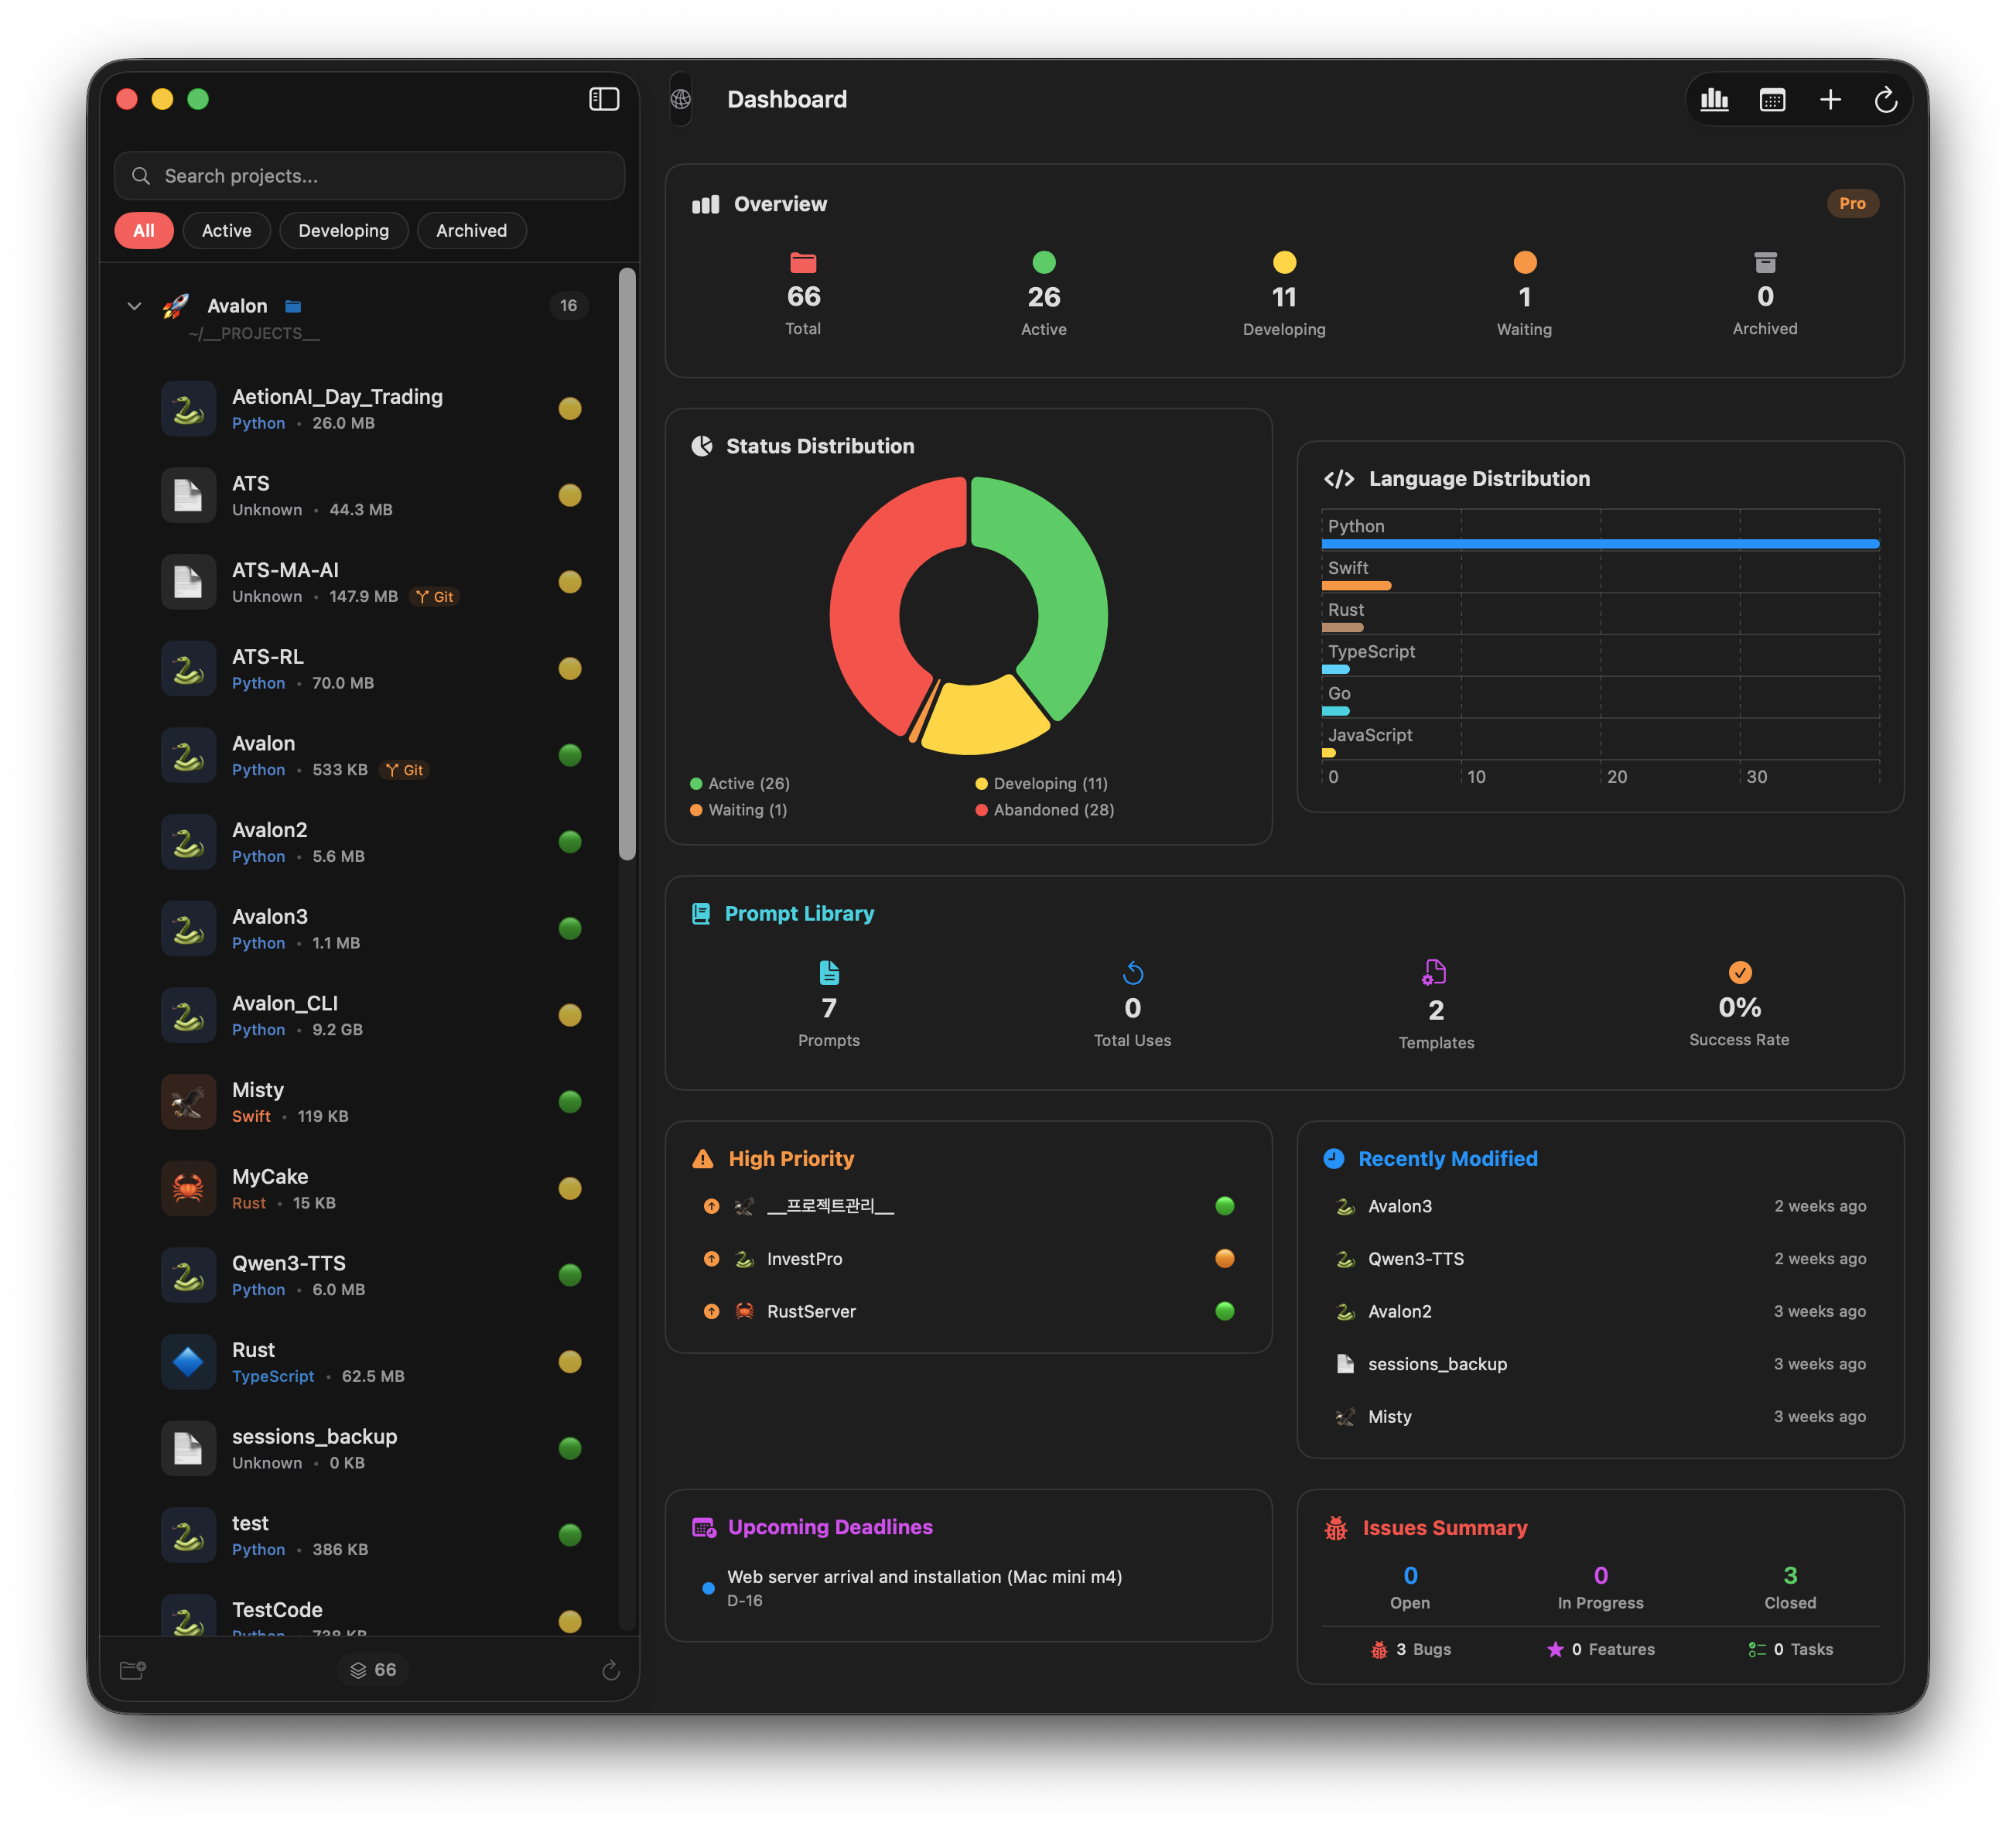Open the calendar view icon

click(1772, 100)
